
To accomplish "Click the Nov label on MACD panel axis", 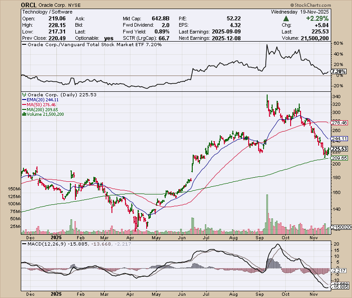I will pyautogui.click(x=314, y=294).
